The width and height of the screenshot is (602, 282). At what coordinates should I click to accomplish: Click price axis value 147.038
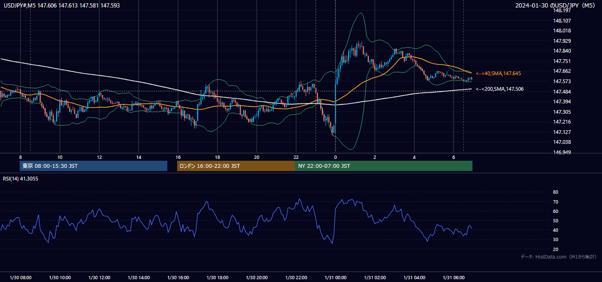(562, 142)
